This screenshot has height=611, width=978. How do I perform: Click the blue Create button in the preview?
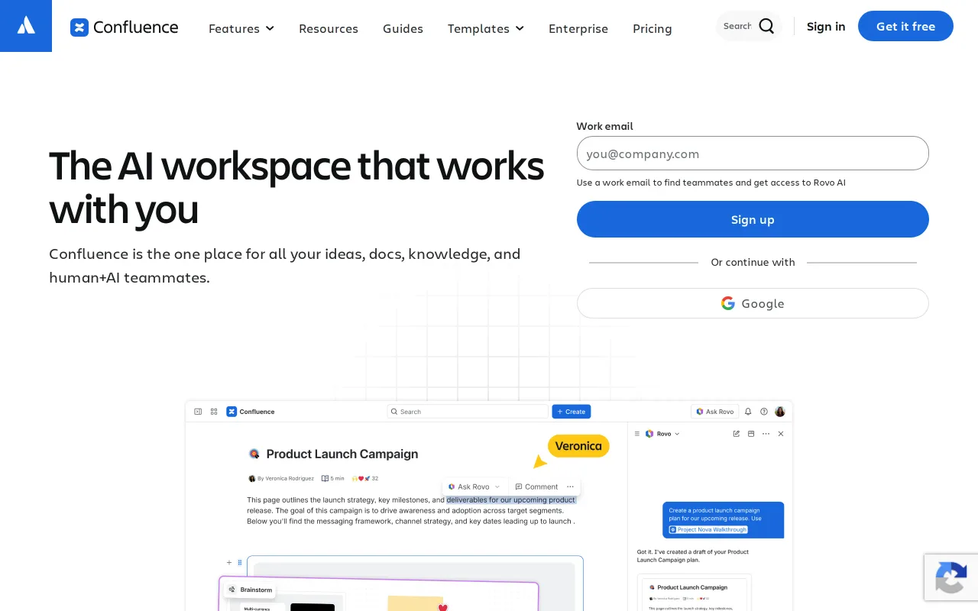pyautogui.click(x=572, y=412)
